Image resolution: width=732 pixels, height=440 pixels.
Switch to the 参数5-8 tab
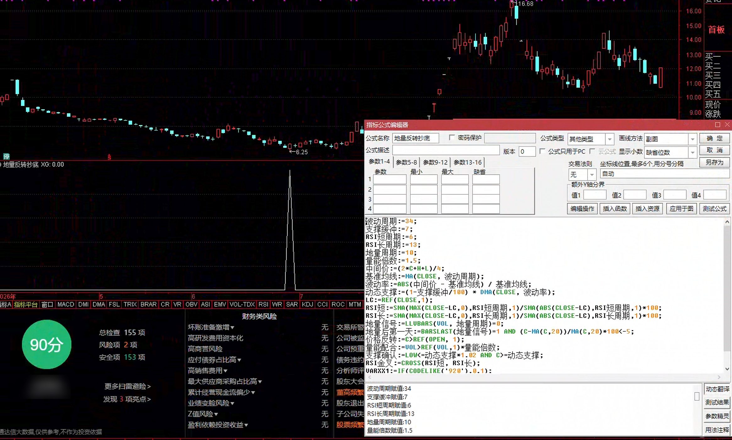point(406,162)
